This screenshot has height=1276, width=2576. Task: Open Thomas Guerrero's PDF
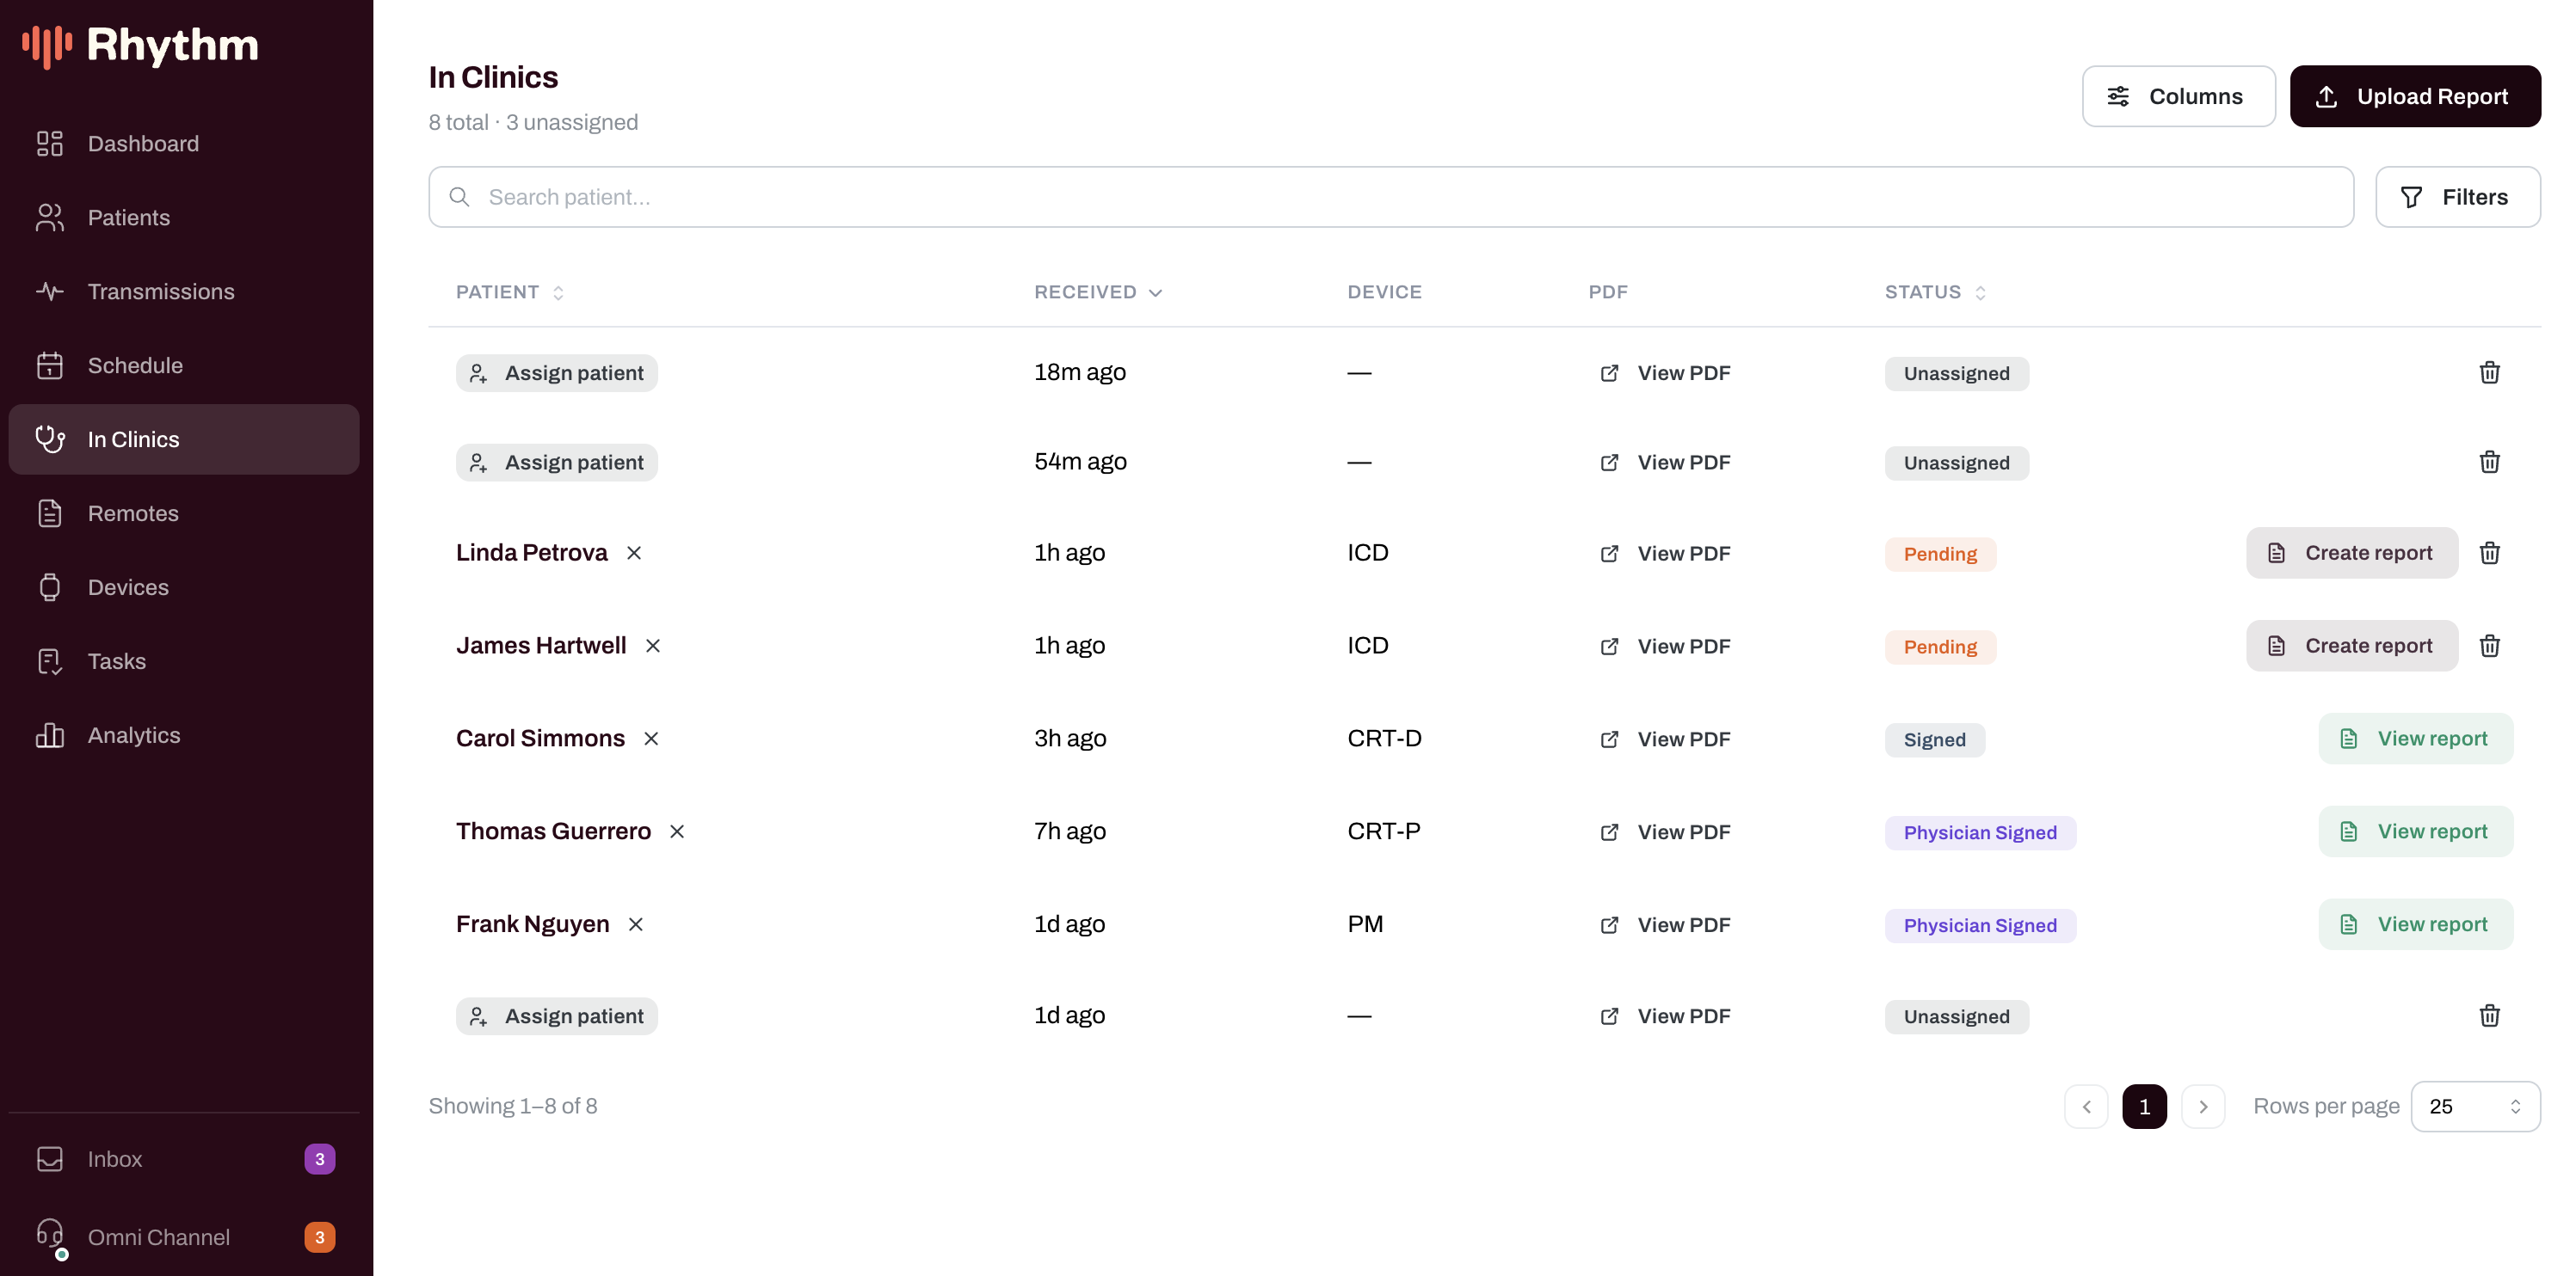point(1665,831)
